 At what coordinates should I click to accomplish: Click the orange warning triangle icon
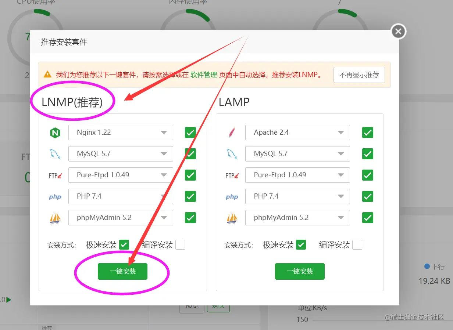pos(47,74)
